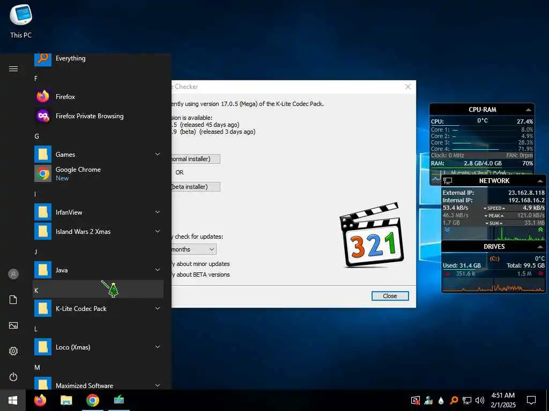549x411 pixels.
Task: Open Documents from the Start sidebar
Action: 13,300
